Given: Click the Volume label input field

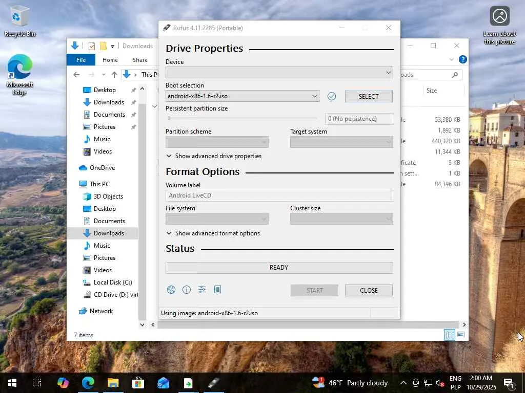Looking at the screenshot, I should (x=279, y=195).
